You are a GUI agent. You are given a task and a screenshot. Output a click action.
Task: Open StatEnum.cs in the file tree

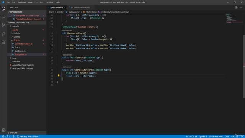click(20, 51)
